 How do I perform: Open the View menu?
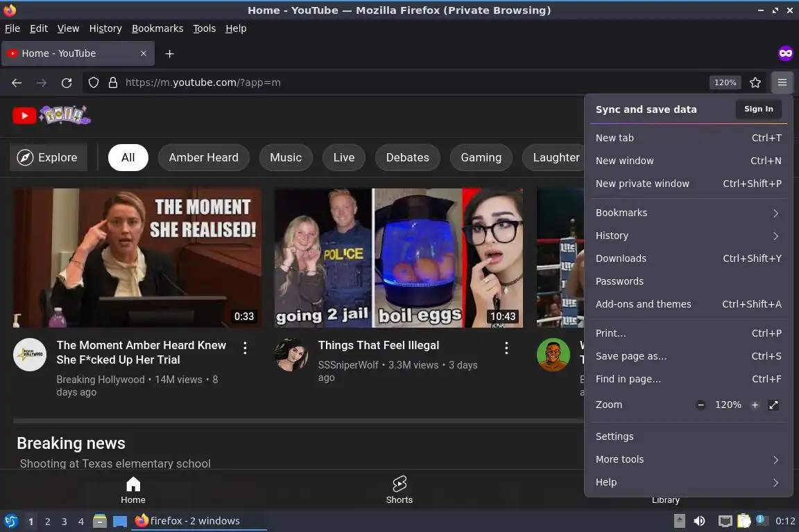(68, 28)
